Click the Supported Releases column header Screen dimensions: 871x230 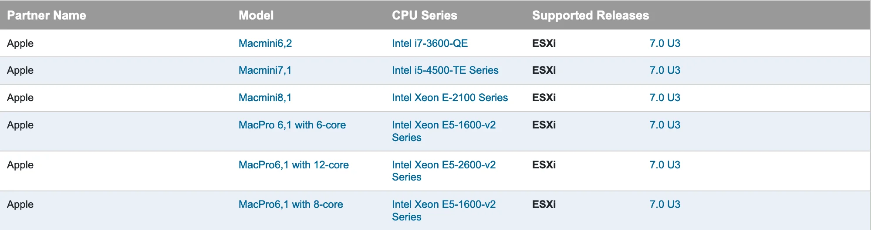point(590,16)
